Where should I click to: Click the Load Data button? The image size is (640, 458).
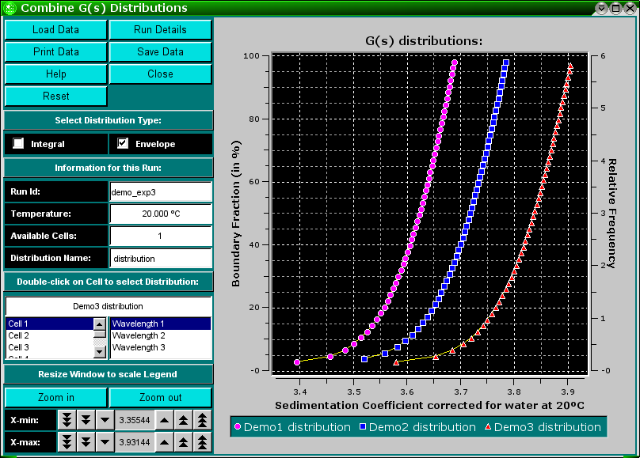click(55, 30)
